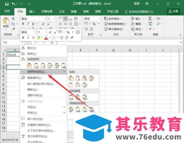Click the Tell Me search box
Viewport: 184px width, 143px height.
click(139, 12)
